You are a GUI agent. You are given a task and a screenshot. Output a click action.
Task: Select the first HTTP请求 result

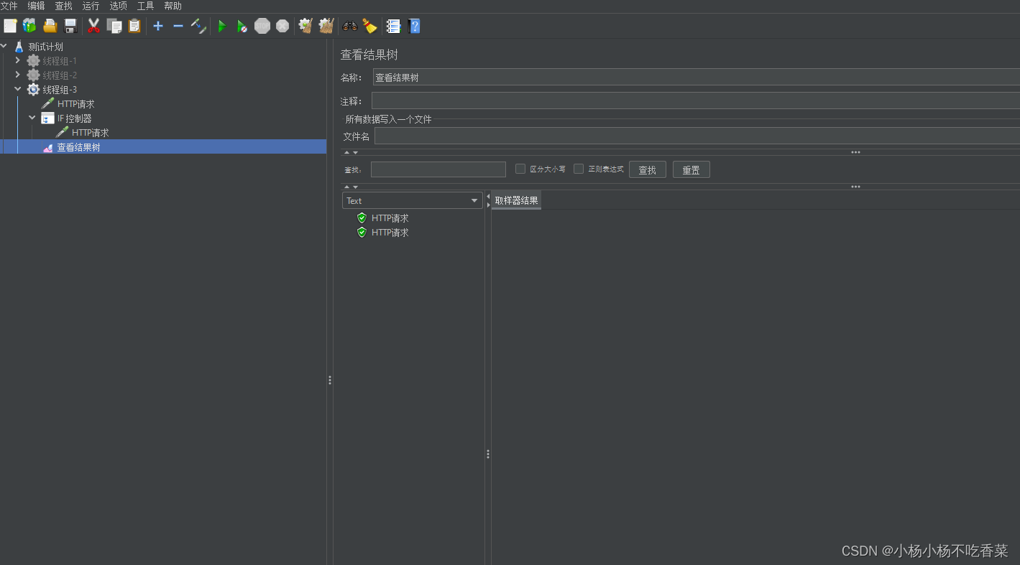pos(390,218)
